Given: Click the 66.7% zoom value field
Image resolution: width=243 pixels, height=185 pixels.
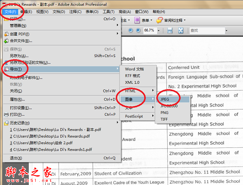Looking at the screenshot, I should (150, 30).
